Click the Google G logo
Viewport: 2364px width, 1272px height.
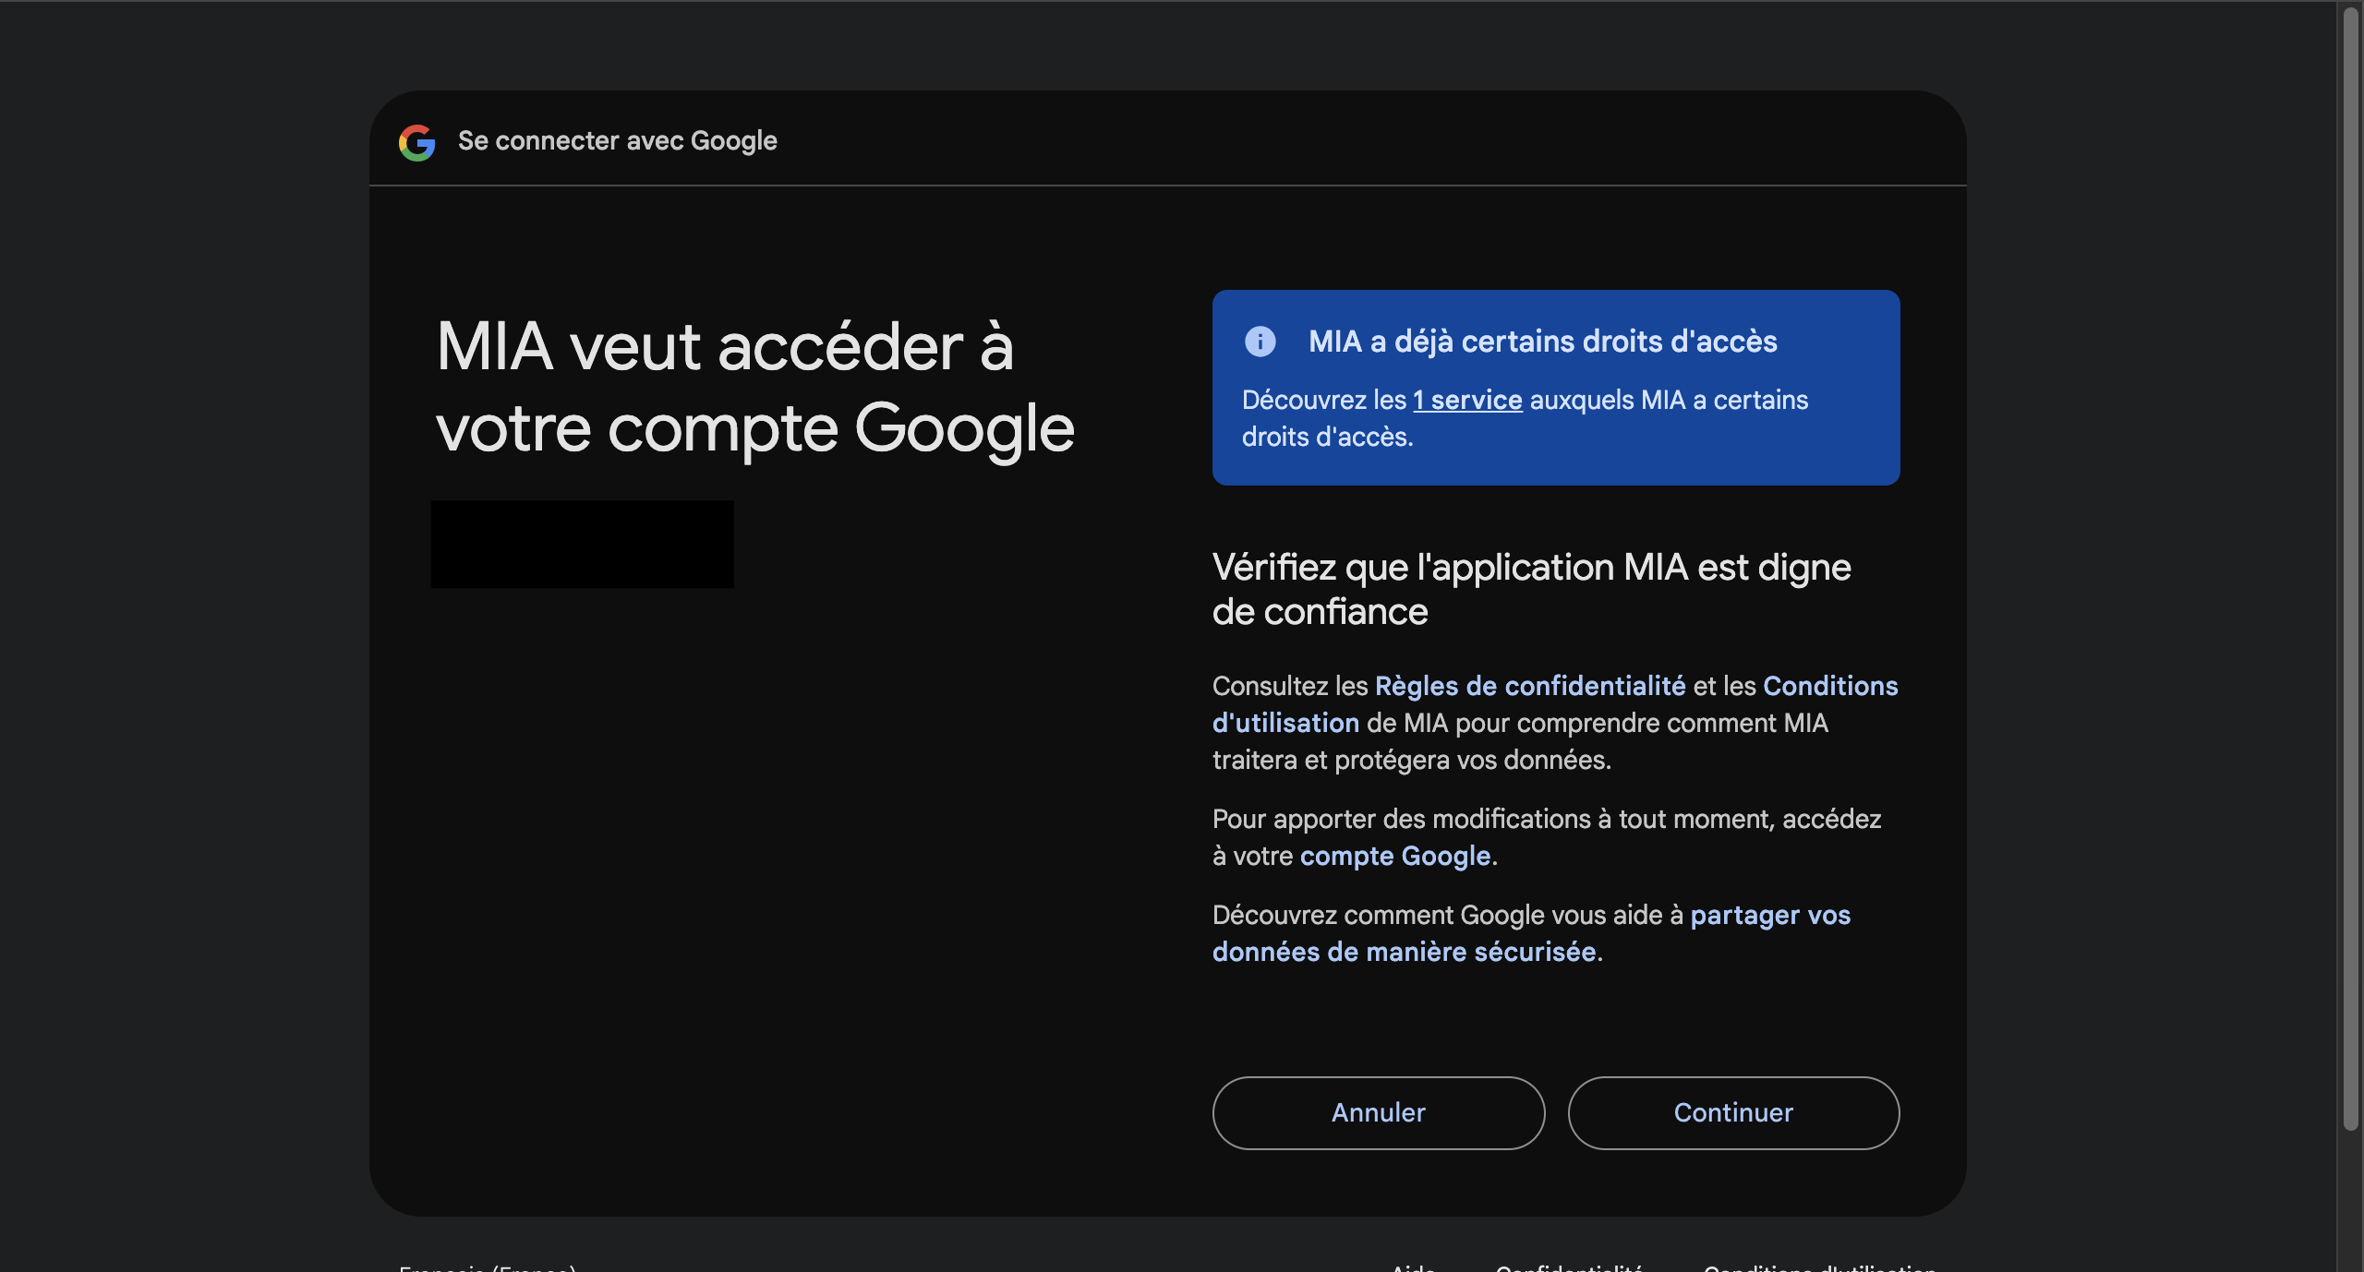click(416, 142)
